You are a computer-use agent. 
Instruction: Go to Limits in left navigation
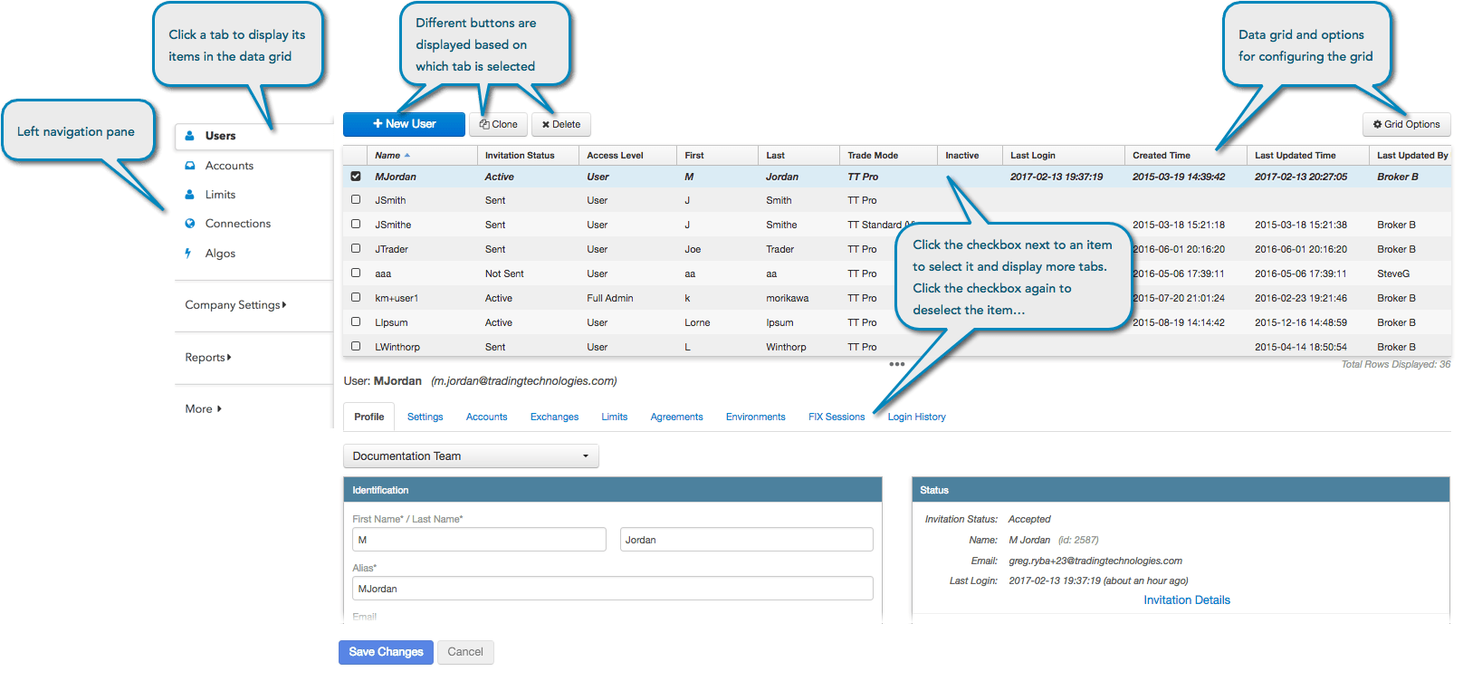[x=220, y=195]
